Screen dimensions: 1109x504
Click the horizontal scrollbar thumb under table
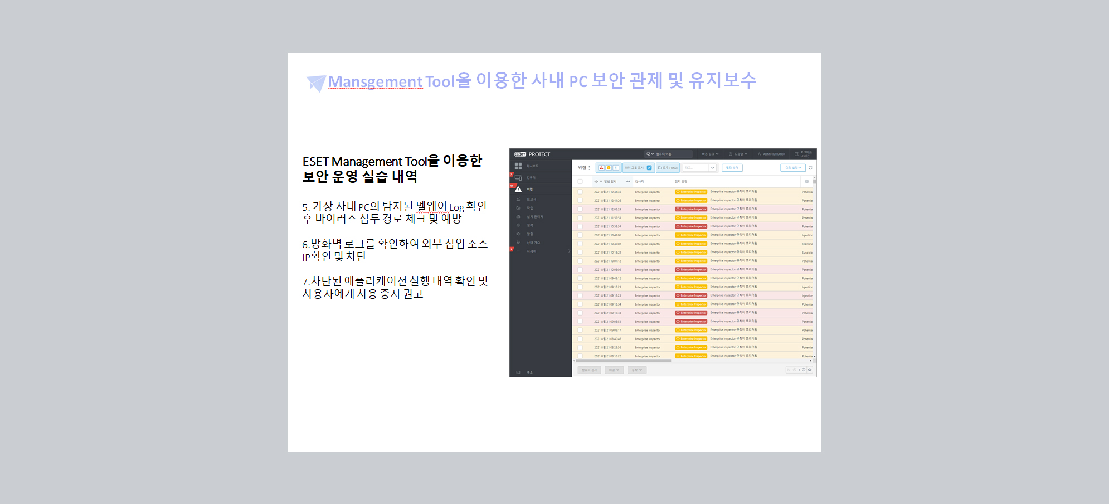623,361
